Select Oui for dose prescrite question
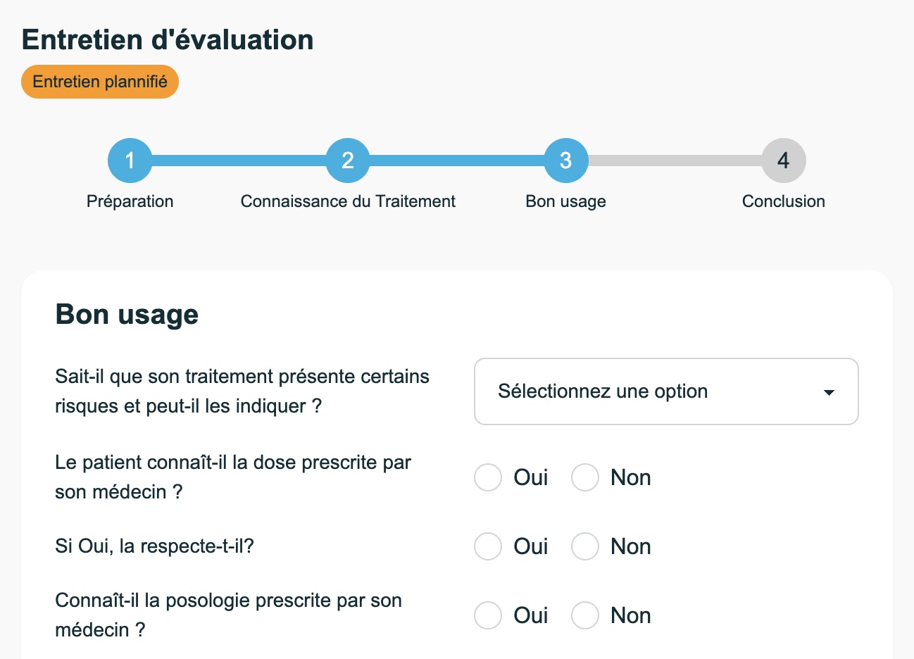The image size is (914, 659). click(x=487, y=477)
